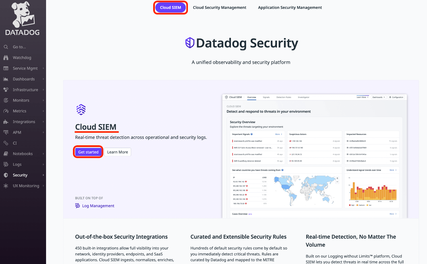Open the Go to... sidebar search
The width and height of the screenshot is (427, 264).
pos(19,47)
